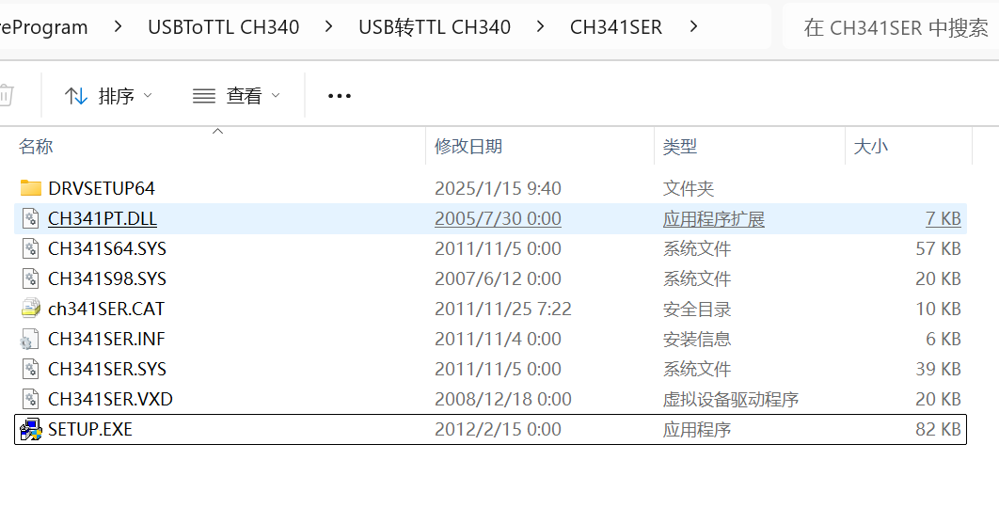Navigate to USB转TTL CH340 breadcrumb
Screen dimensions: 999x524
(x=434, y=27)
